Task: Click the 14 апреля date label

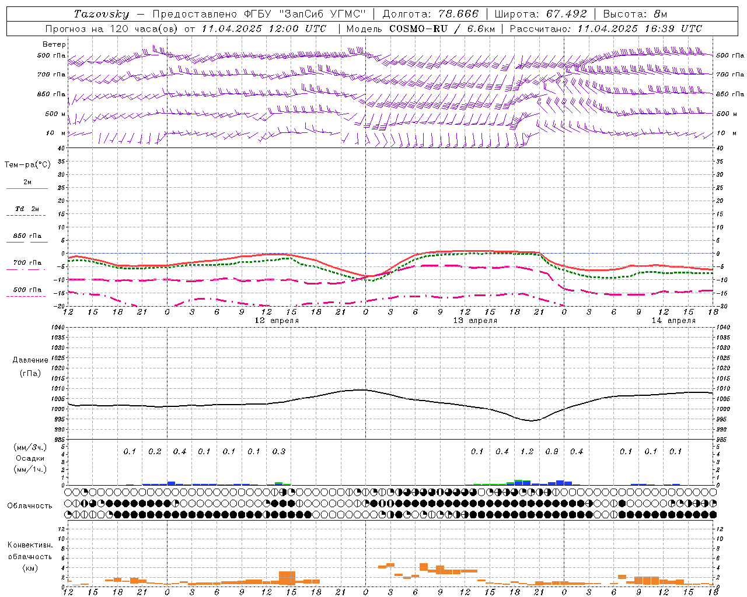Action: (673, 321)
